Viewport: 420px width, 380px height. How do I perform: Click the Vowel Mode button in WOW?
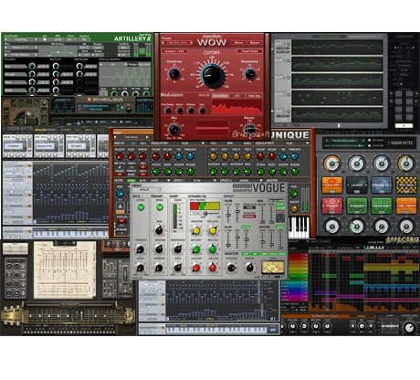click(x=249, y=51)
